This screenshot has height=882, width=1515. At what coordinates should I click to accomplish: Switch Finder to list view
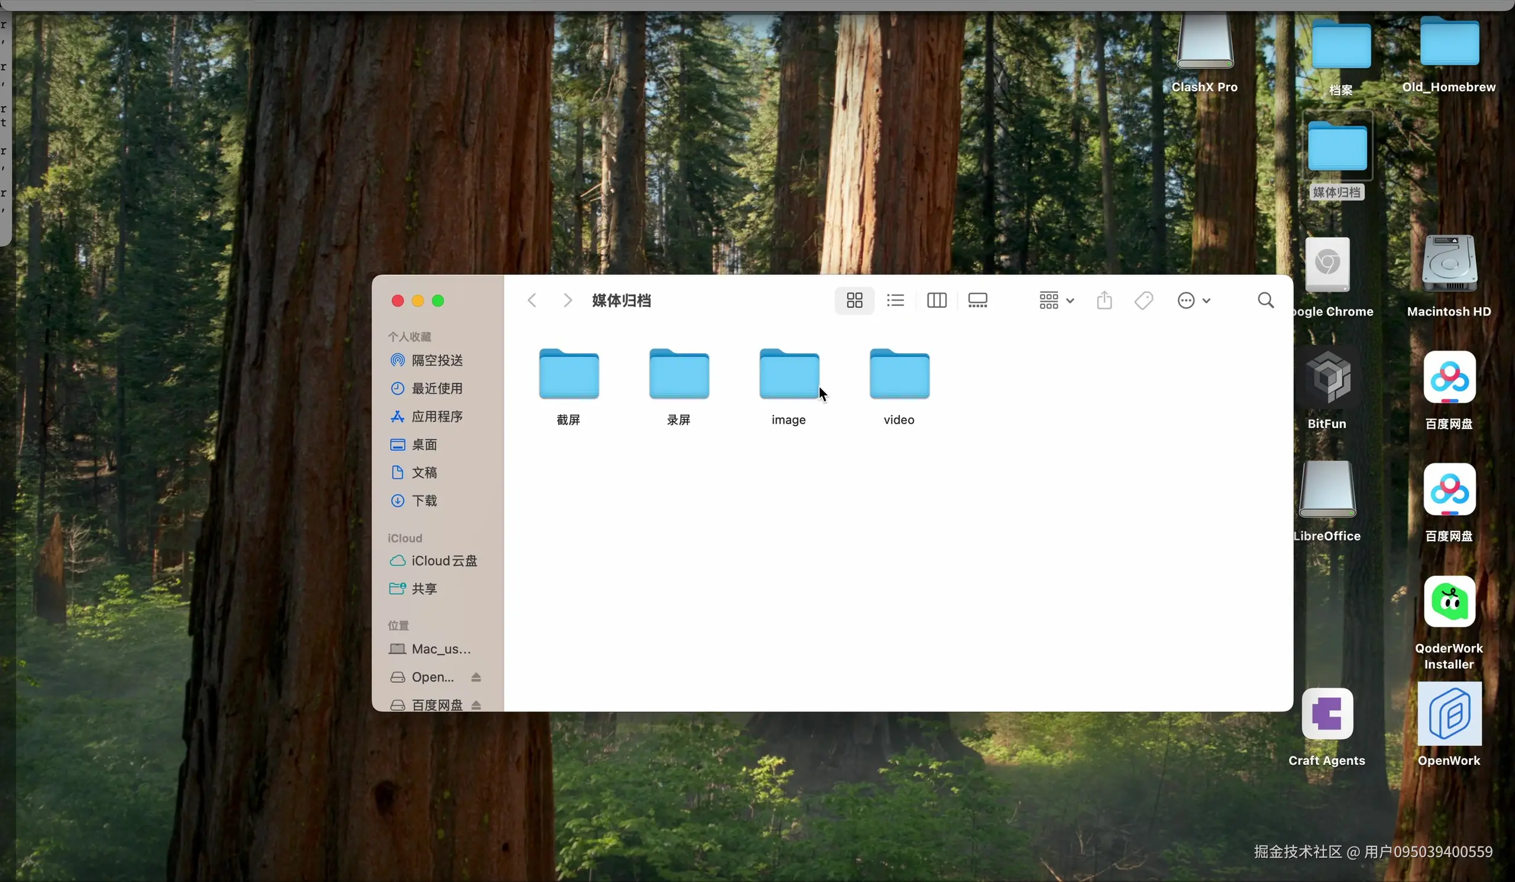pos(895,300)
